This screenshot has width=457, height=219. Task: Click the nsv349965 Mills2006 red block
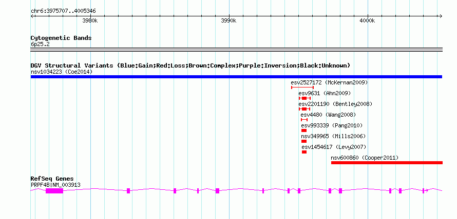click(304, 141)
